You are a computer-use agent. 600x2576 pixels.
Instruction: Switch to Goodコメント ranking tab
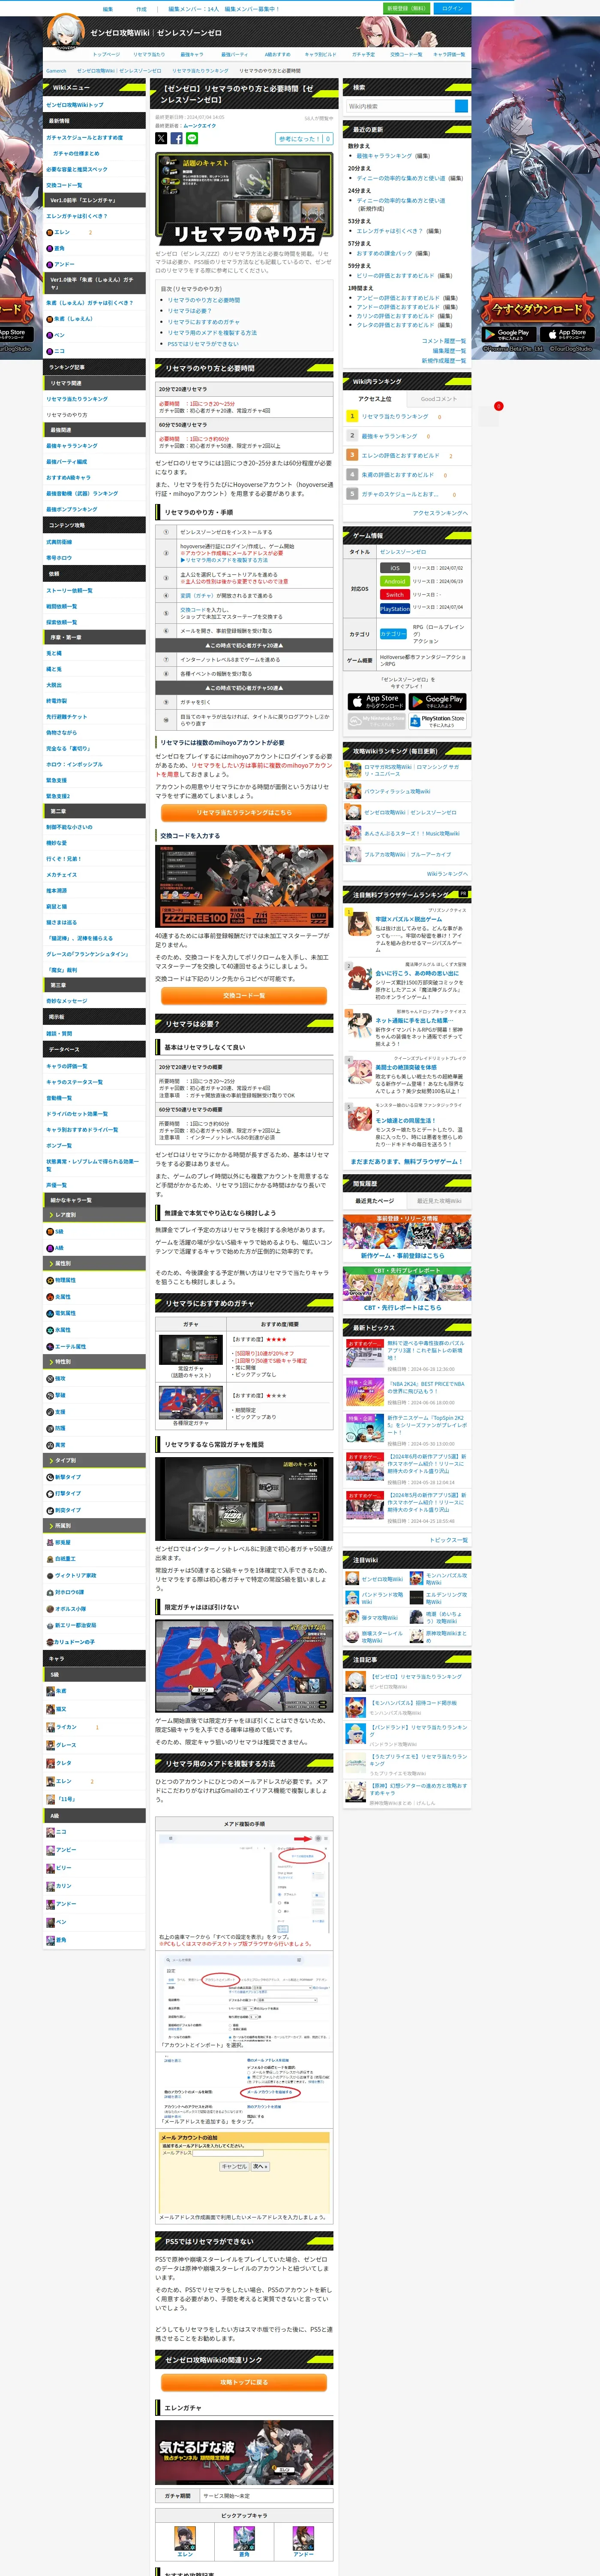tap(438, 398)
